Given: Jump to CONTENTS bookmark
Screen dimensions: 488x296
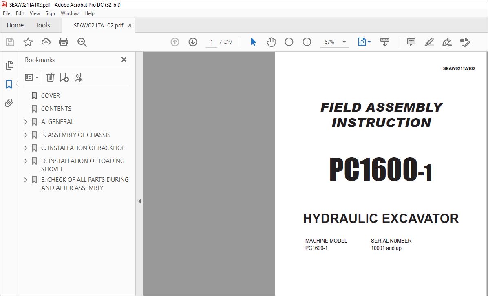Looking at the screenshot, I should tap(56, 109).
